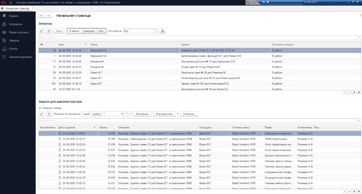Refresh the Задачи для администратора list
The width and height of the screenshot is (362, 194).
coord(49,114)
